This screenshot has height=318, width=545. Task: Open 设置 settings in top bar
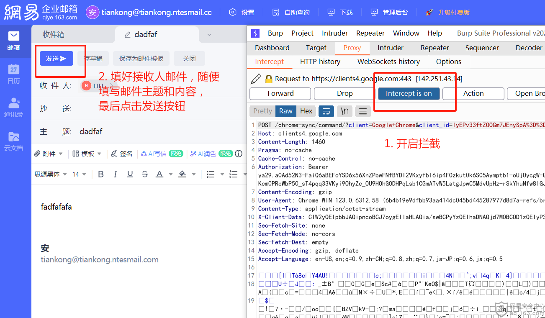pyautogui.click(x=242, y=12)
